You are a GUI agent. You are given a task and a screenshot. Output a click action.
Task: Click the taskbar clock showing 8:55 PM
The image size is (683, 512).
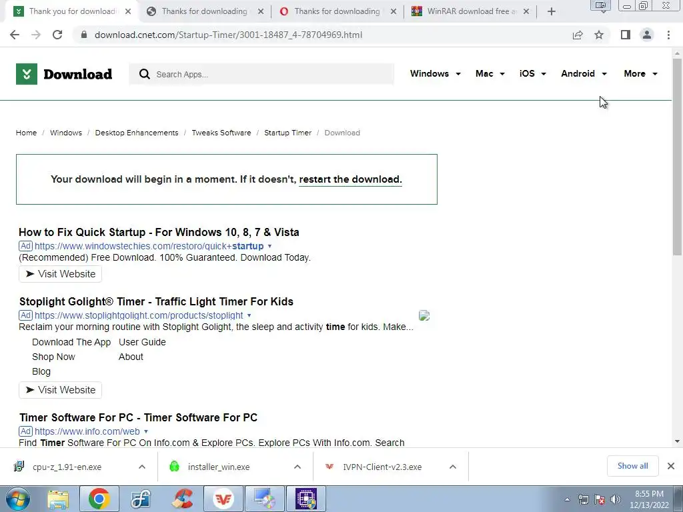click(649, 499)
